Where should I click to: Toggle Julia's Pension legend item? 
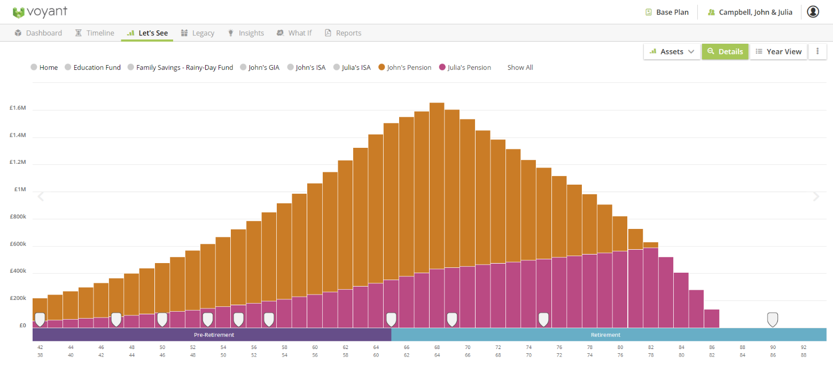click(465, 68)
